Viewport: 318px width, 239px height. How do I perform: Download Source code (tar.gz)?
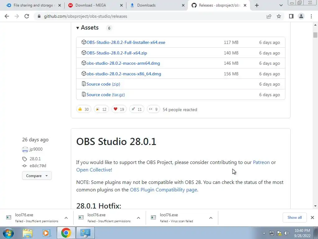click(x=106, y=95)
